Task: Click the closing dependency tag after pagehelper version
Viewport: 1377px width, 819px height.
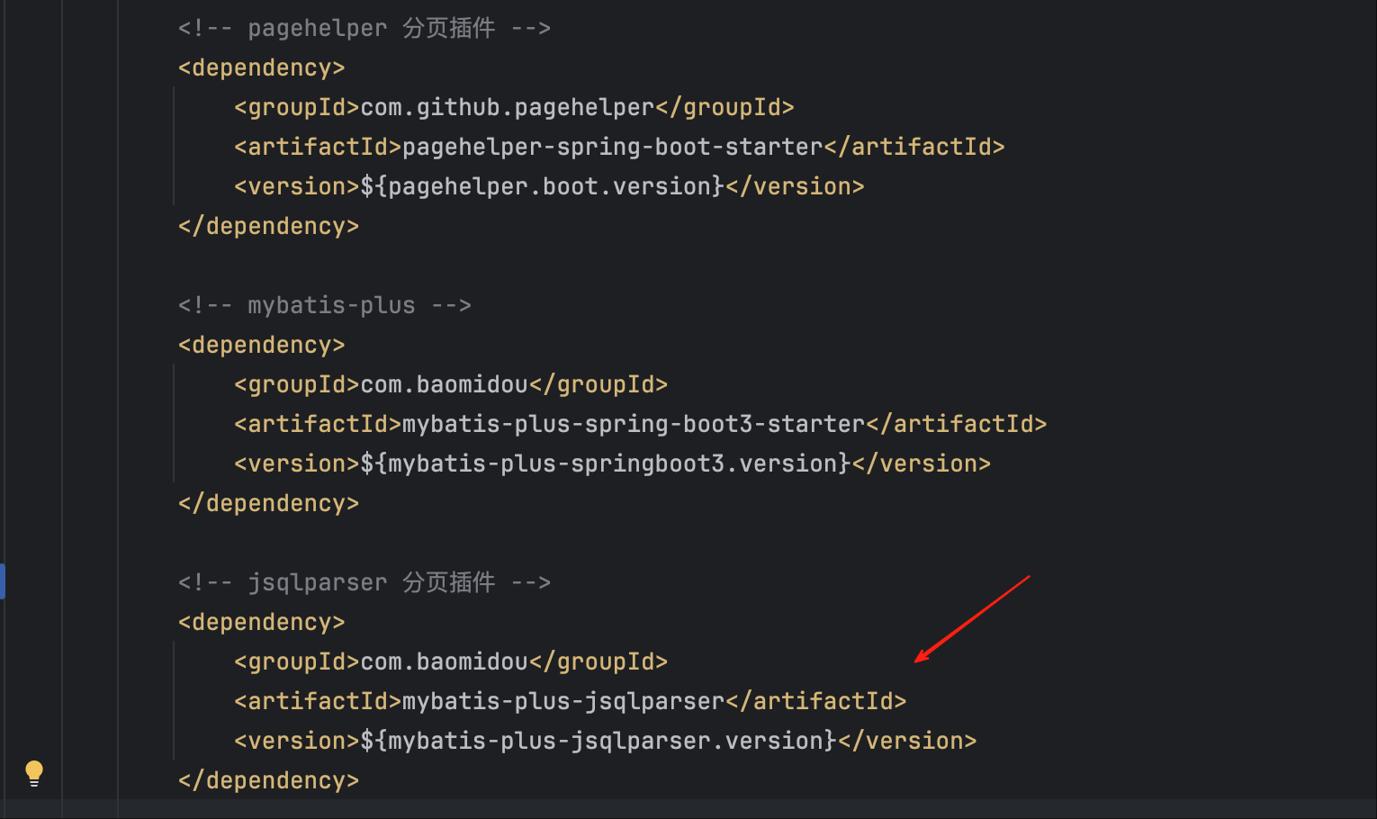Action: 268,227
